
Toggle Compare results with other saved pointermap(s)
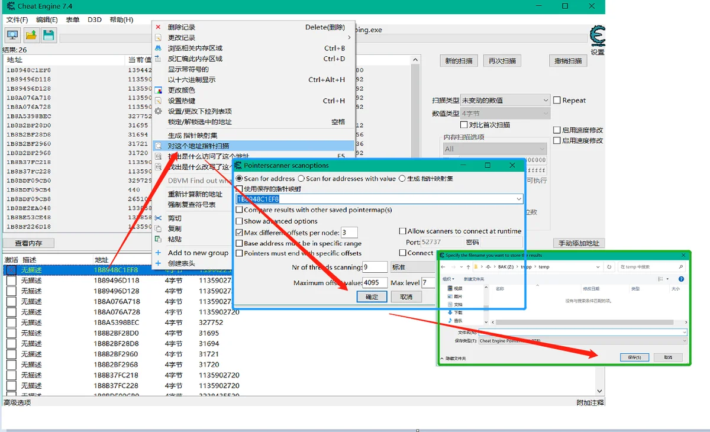coord(239,209)
